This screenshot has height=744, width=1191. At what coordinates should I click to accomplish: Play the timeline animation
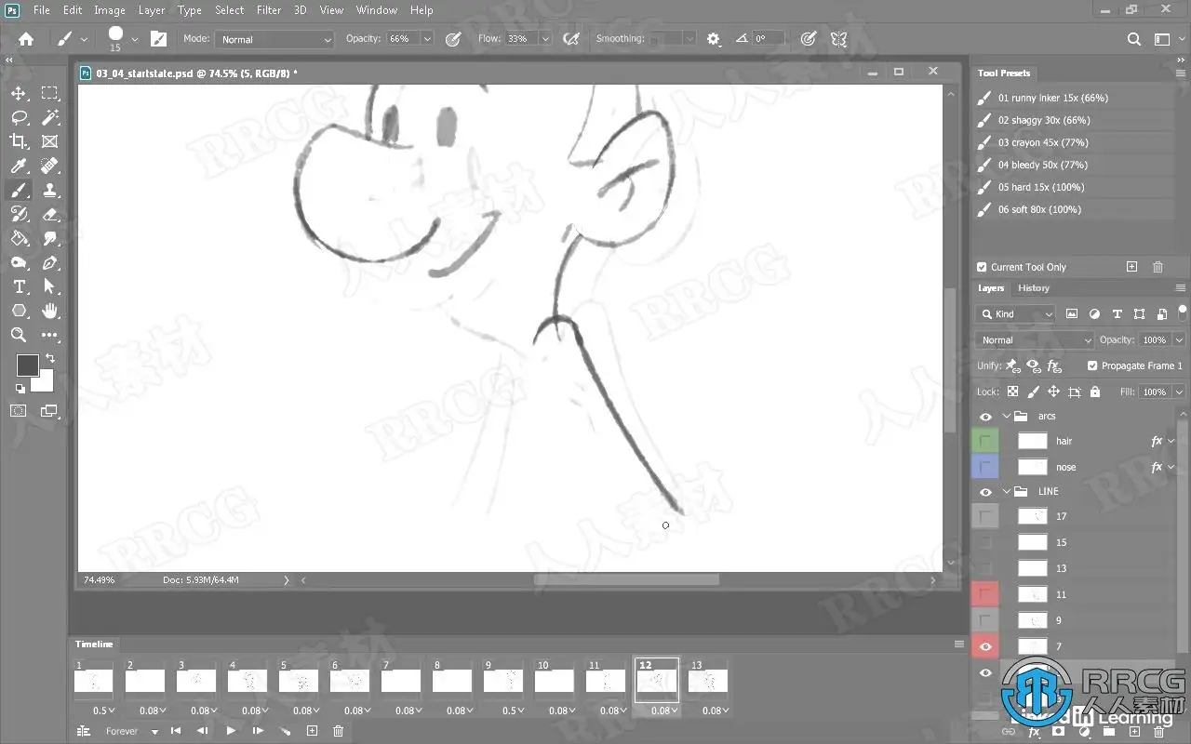click(231, 731)
